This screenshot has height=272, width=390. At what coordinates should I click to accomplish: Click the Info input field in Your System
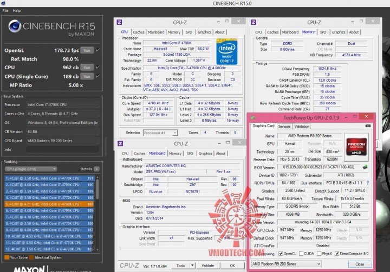coord(62,150)
